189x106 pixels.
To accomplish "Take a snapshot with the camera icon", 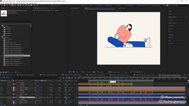I will click(94, 72).
